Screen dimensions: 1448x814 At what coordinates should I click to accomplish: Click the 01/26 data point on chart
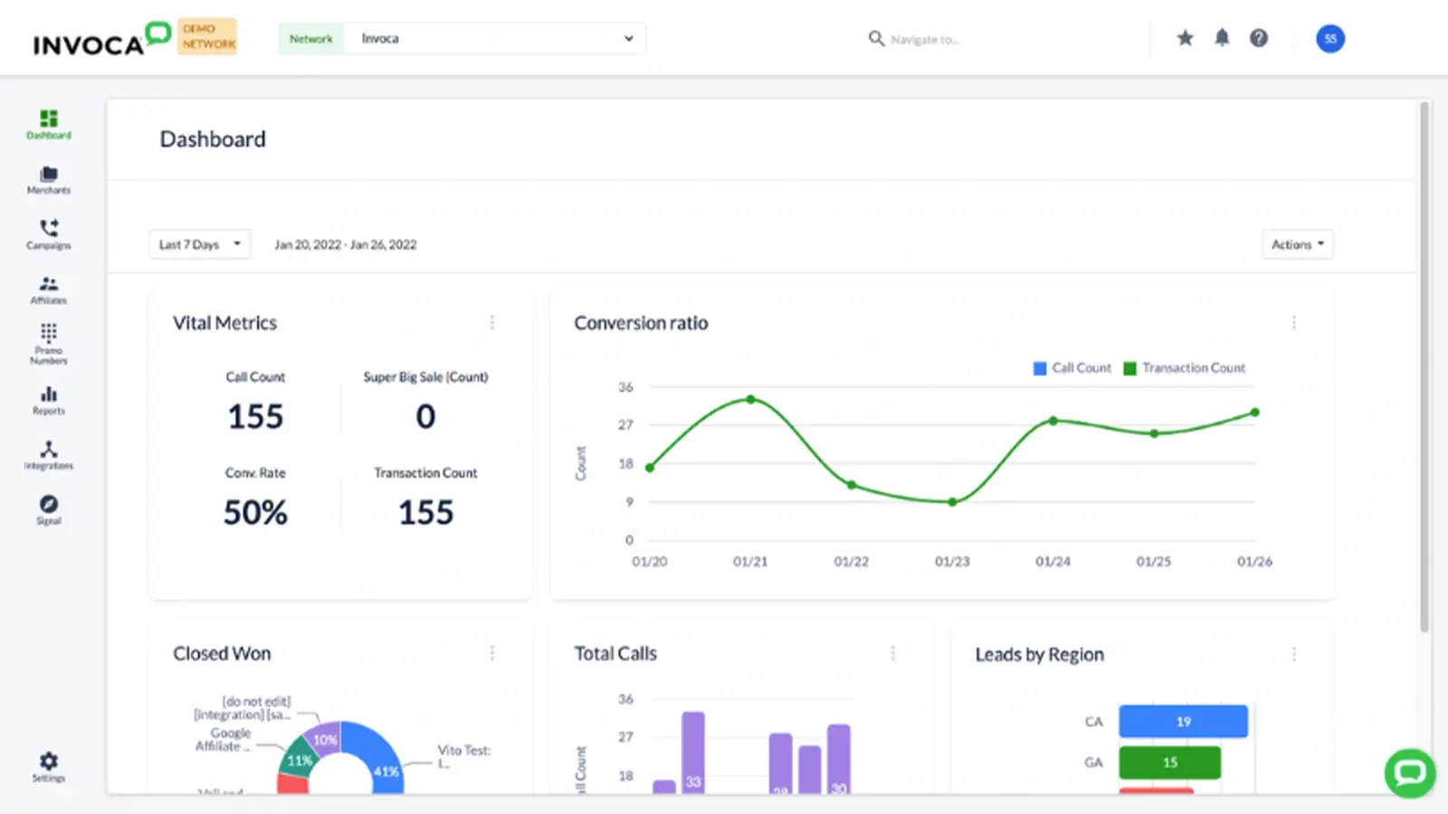point(1255,412)
